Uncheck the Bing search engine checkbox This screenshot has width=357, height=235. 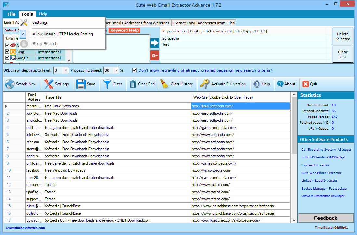click(x=7, y=52)
